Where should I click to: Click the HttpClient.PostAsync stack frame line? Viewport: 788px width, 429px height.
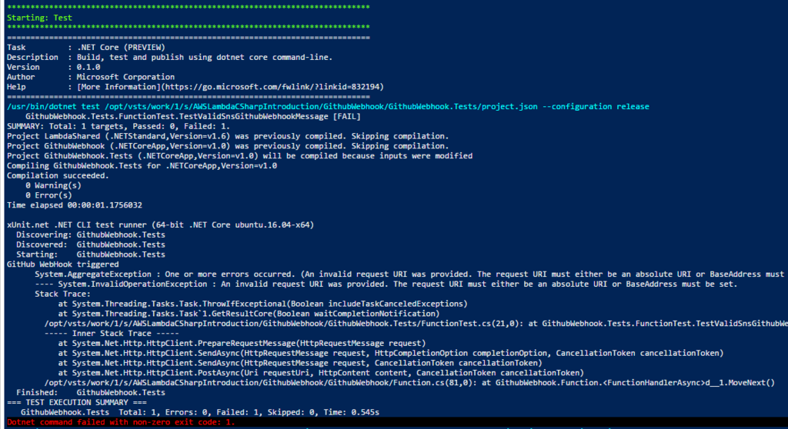tap(321, 373)
